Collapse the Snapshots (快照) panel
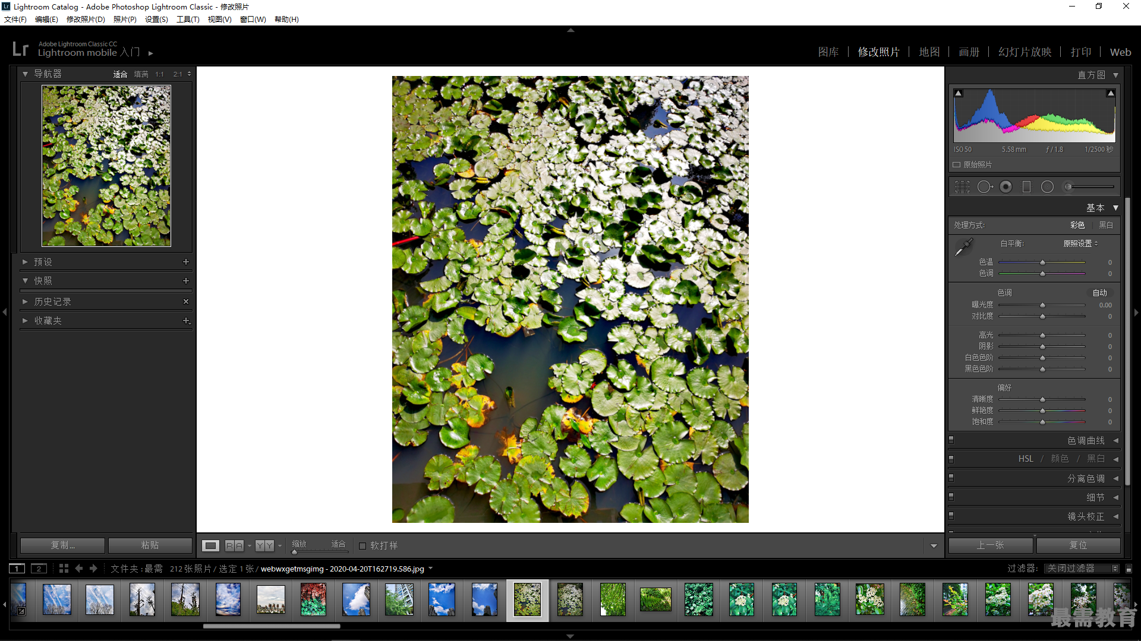The width and height of the screenshot is (1141, 641). (x=26, y=281)
